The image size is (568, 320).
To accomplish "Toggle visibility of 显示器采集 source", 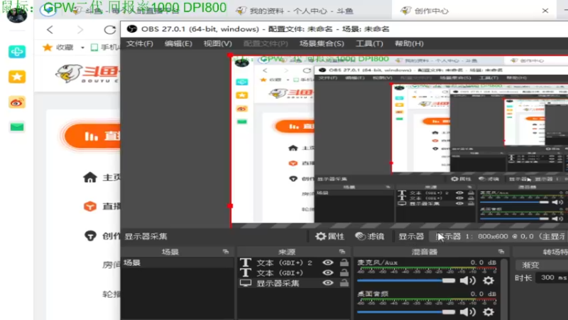I will click(x=328, y=283).
